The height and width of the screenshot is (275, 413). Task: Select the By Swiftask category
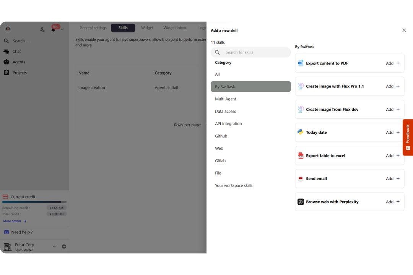click(251, 87)
